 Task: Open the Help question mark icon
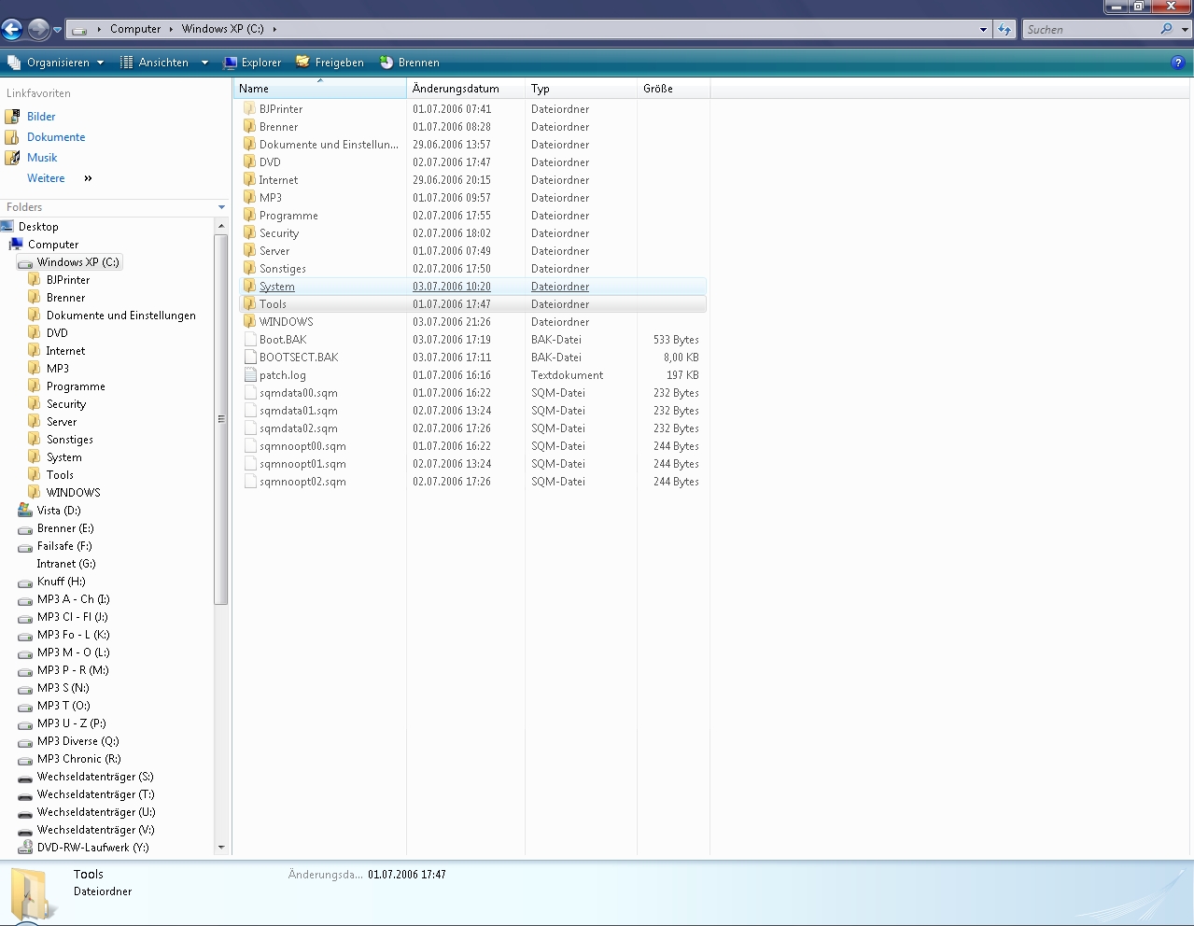1177,63
